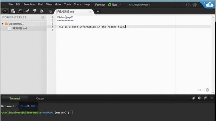Open workspace files settings gear dropdown
The height and width of the screenshot is (121, 216).
(x=44, y=17)
